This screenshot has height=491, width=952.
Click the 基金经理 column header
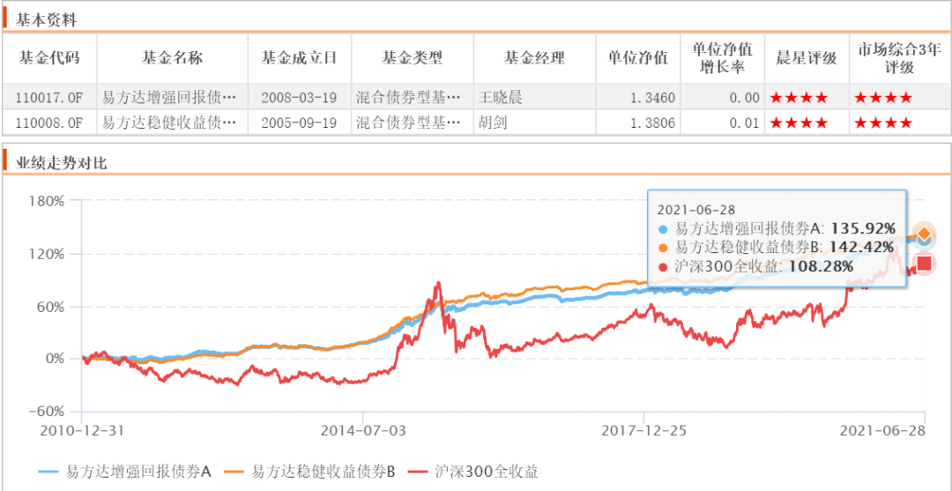(x=534, y=58)
